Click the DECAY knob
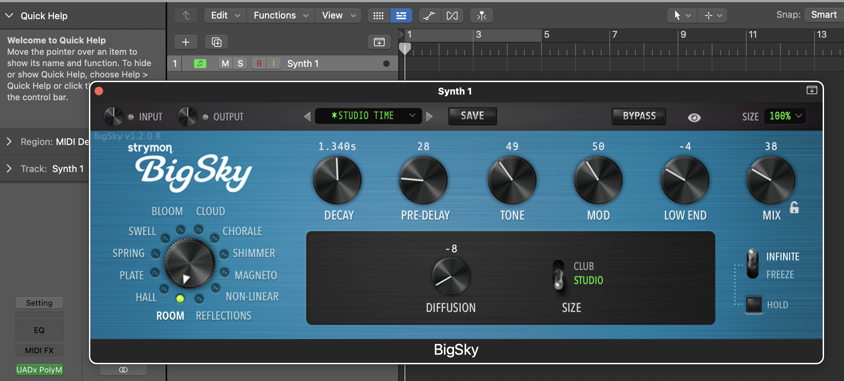Image resolution: width=844 pixels, height=381 pixels. (x=337, y=180)
